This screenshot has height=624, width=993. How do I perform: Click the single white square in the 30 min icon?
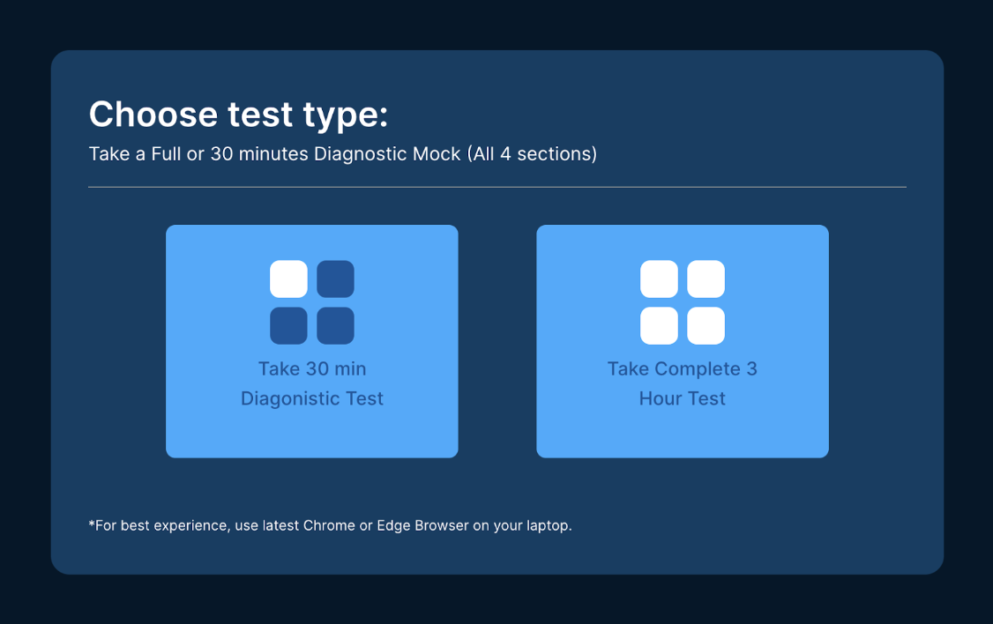click(288, 279)
